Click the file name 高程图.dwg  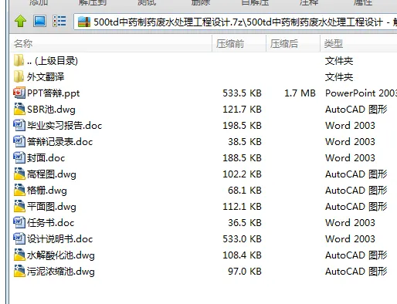click(52, 174)
